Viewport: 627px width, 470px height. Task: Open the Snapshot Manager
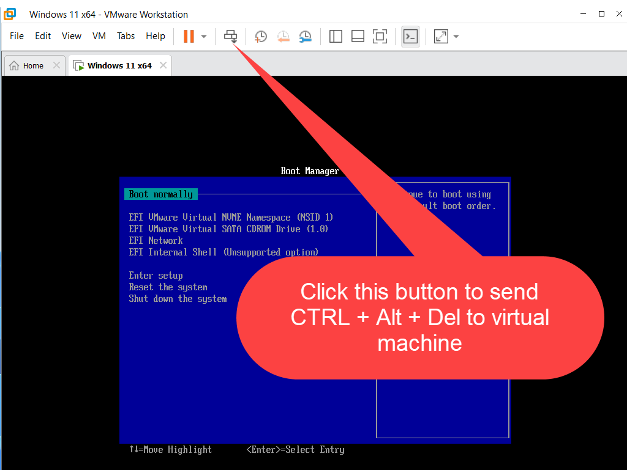(x=305, y=37)
